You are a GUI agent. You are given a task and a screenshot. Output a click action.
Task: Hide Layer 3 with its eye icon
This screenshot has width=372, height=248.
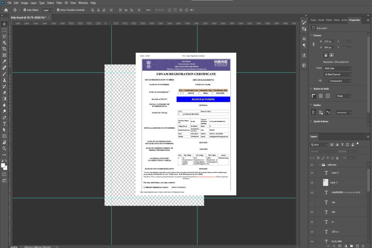tap(312, 183)
